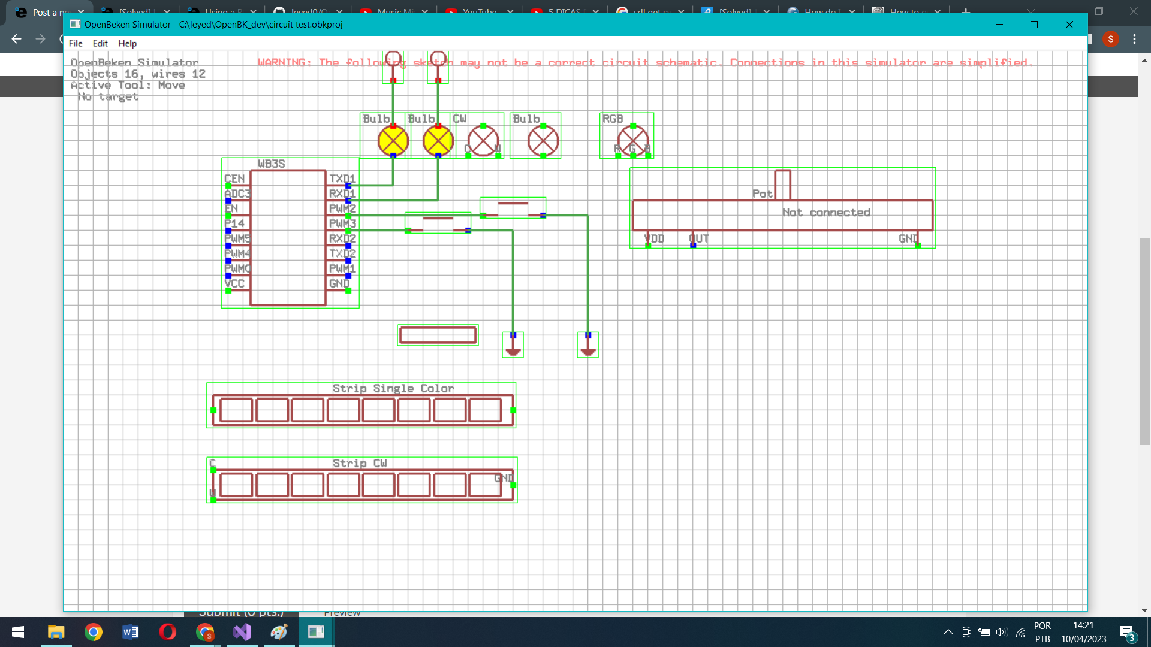
Task: Open the Edit menu
Action: (100, 43)
